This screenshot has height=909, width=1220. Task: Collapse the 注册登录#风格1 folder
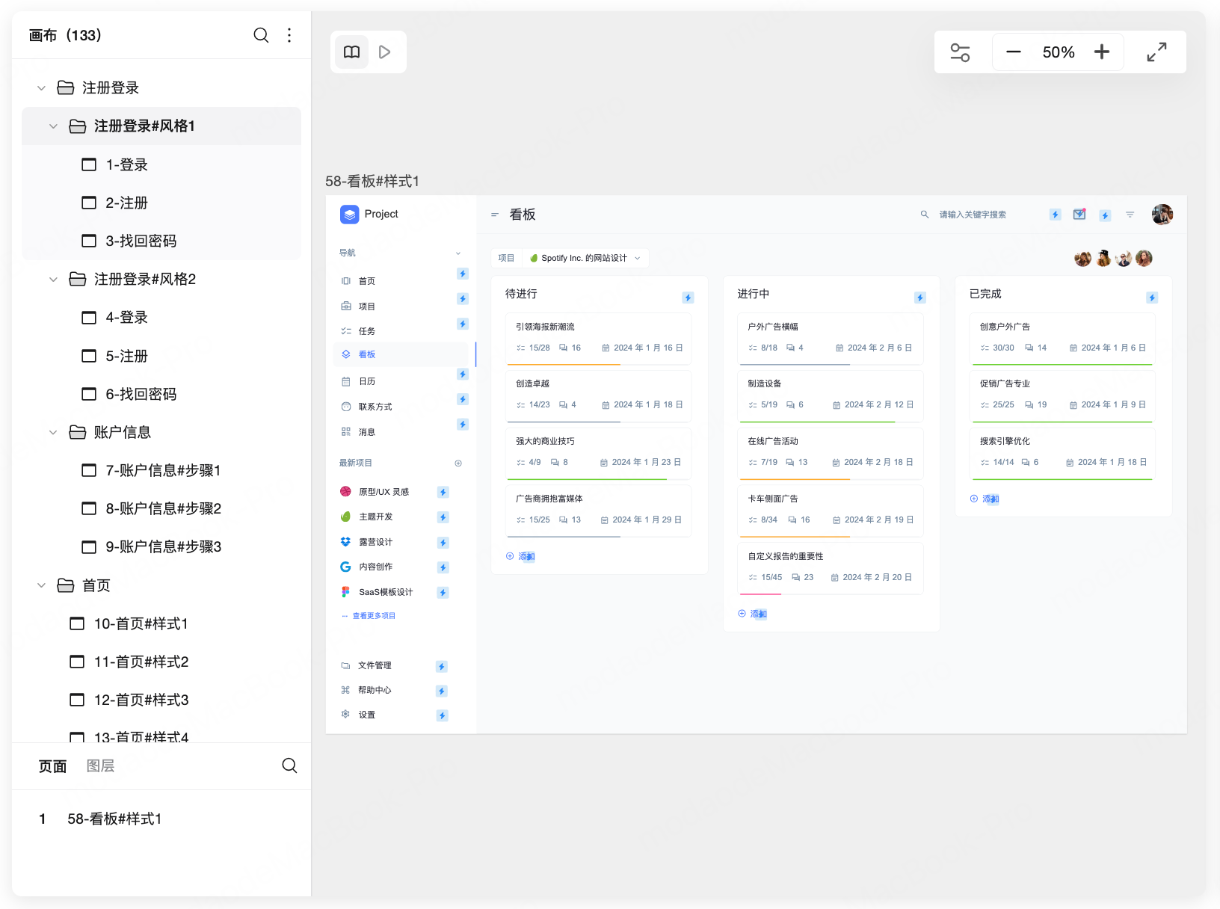point(54,126)
